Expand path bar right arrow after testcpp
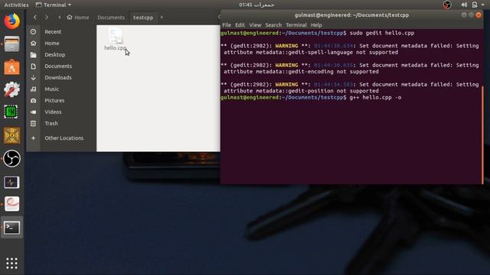 [162, 18]
